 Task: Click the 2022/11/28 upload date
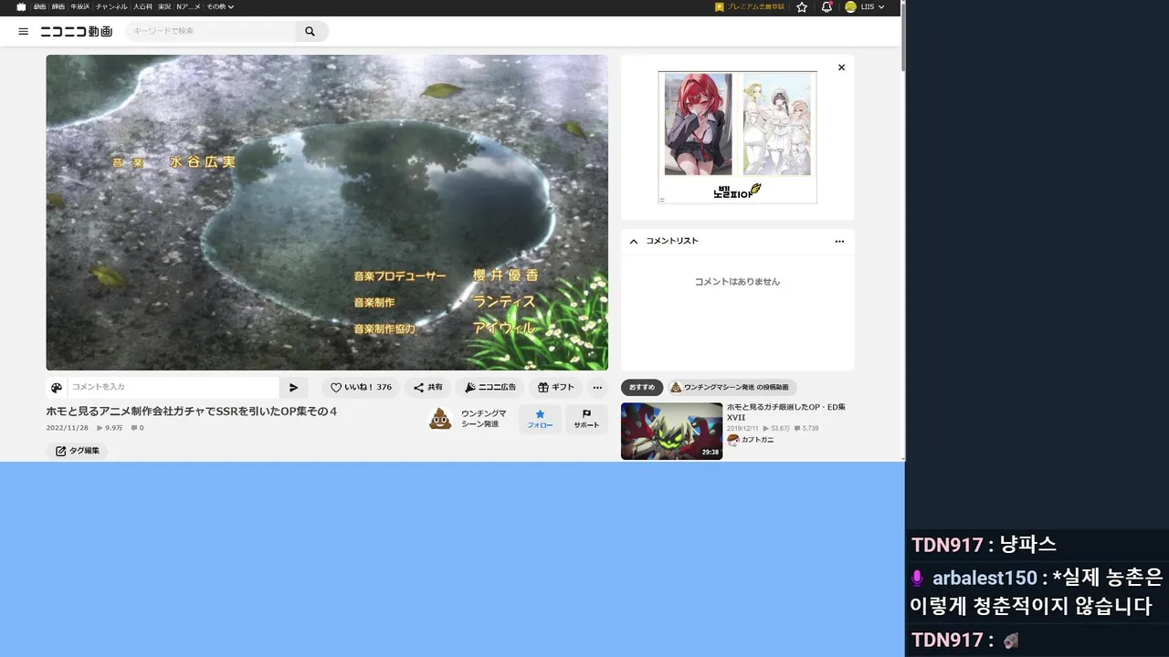click(68, 427)
